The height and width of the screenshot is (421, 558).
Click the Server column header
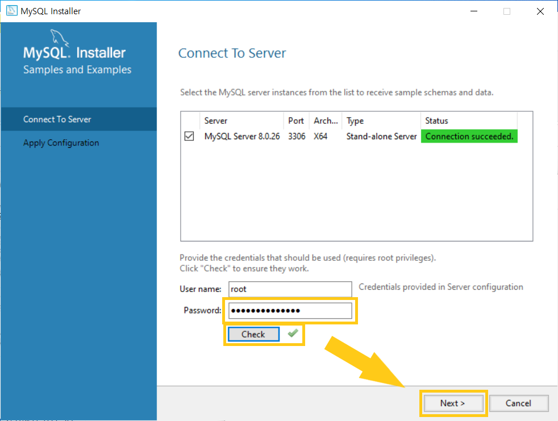point(242,120)
